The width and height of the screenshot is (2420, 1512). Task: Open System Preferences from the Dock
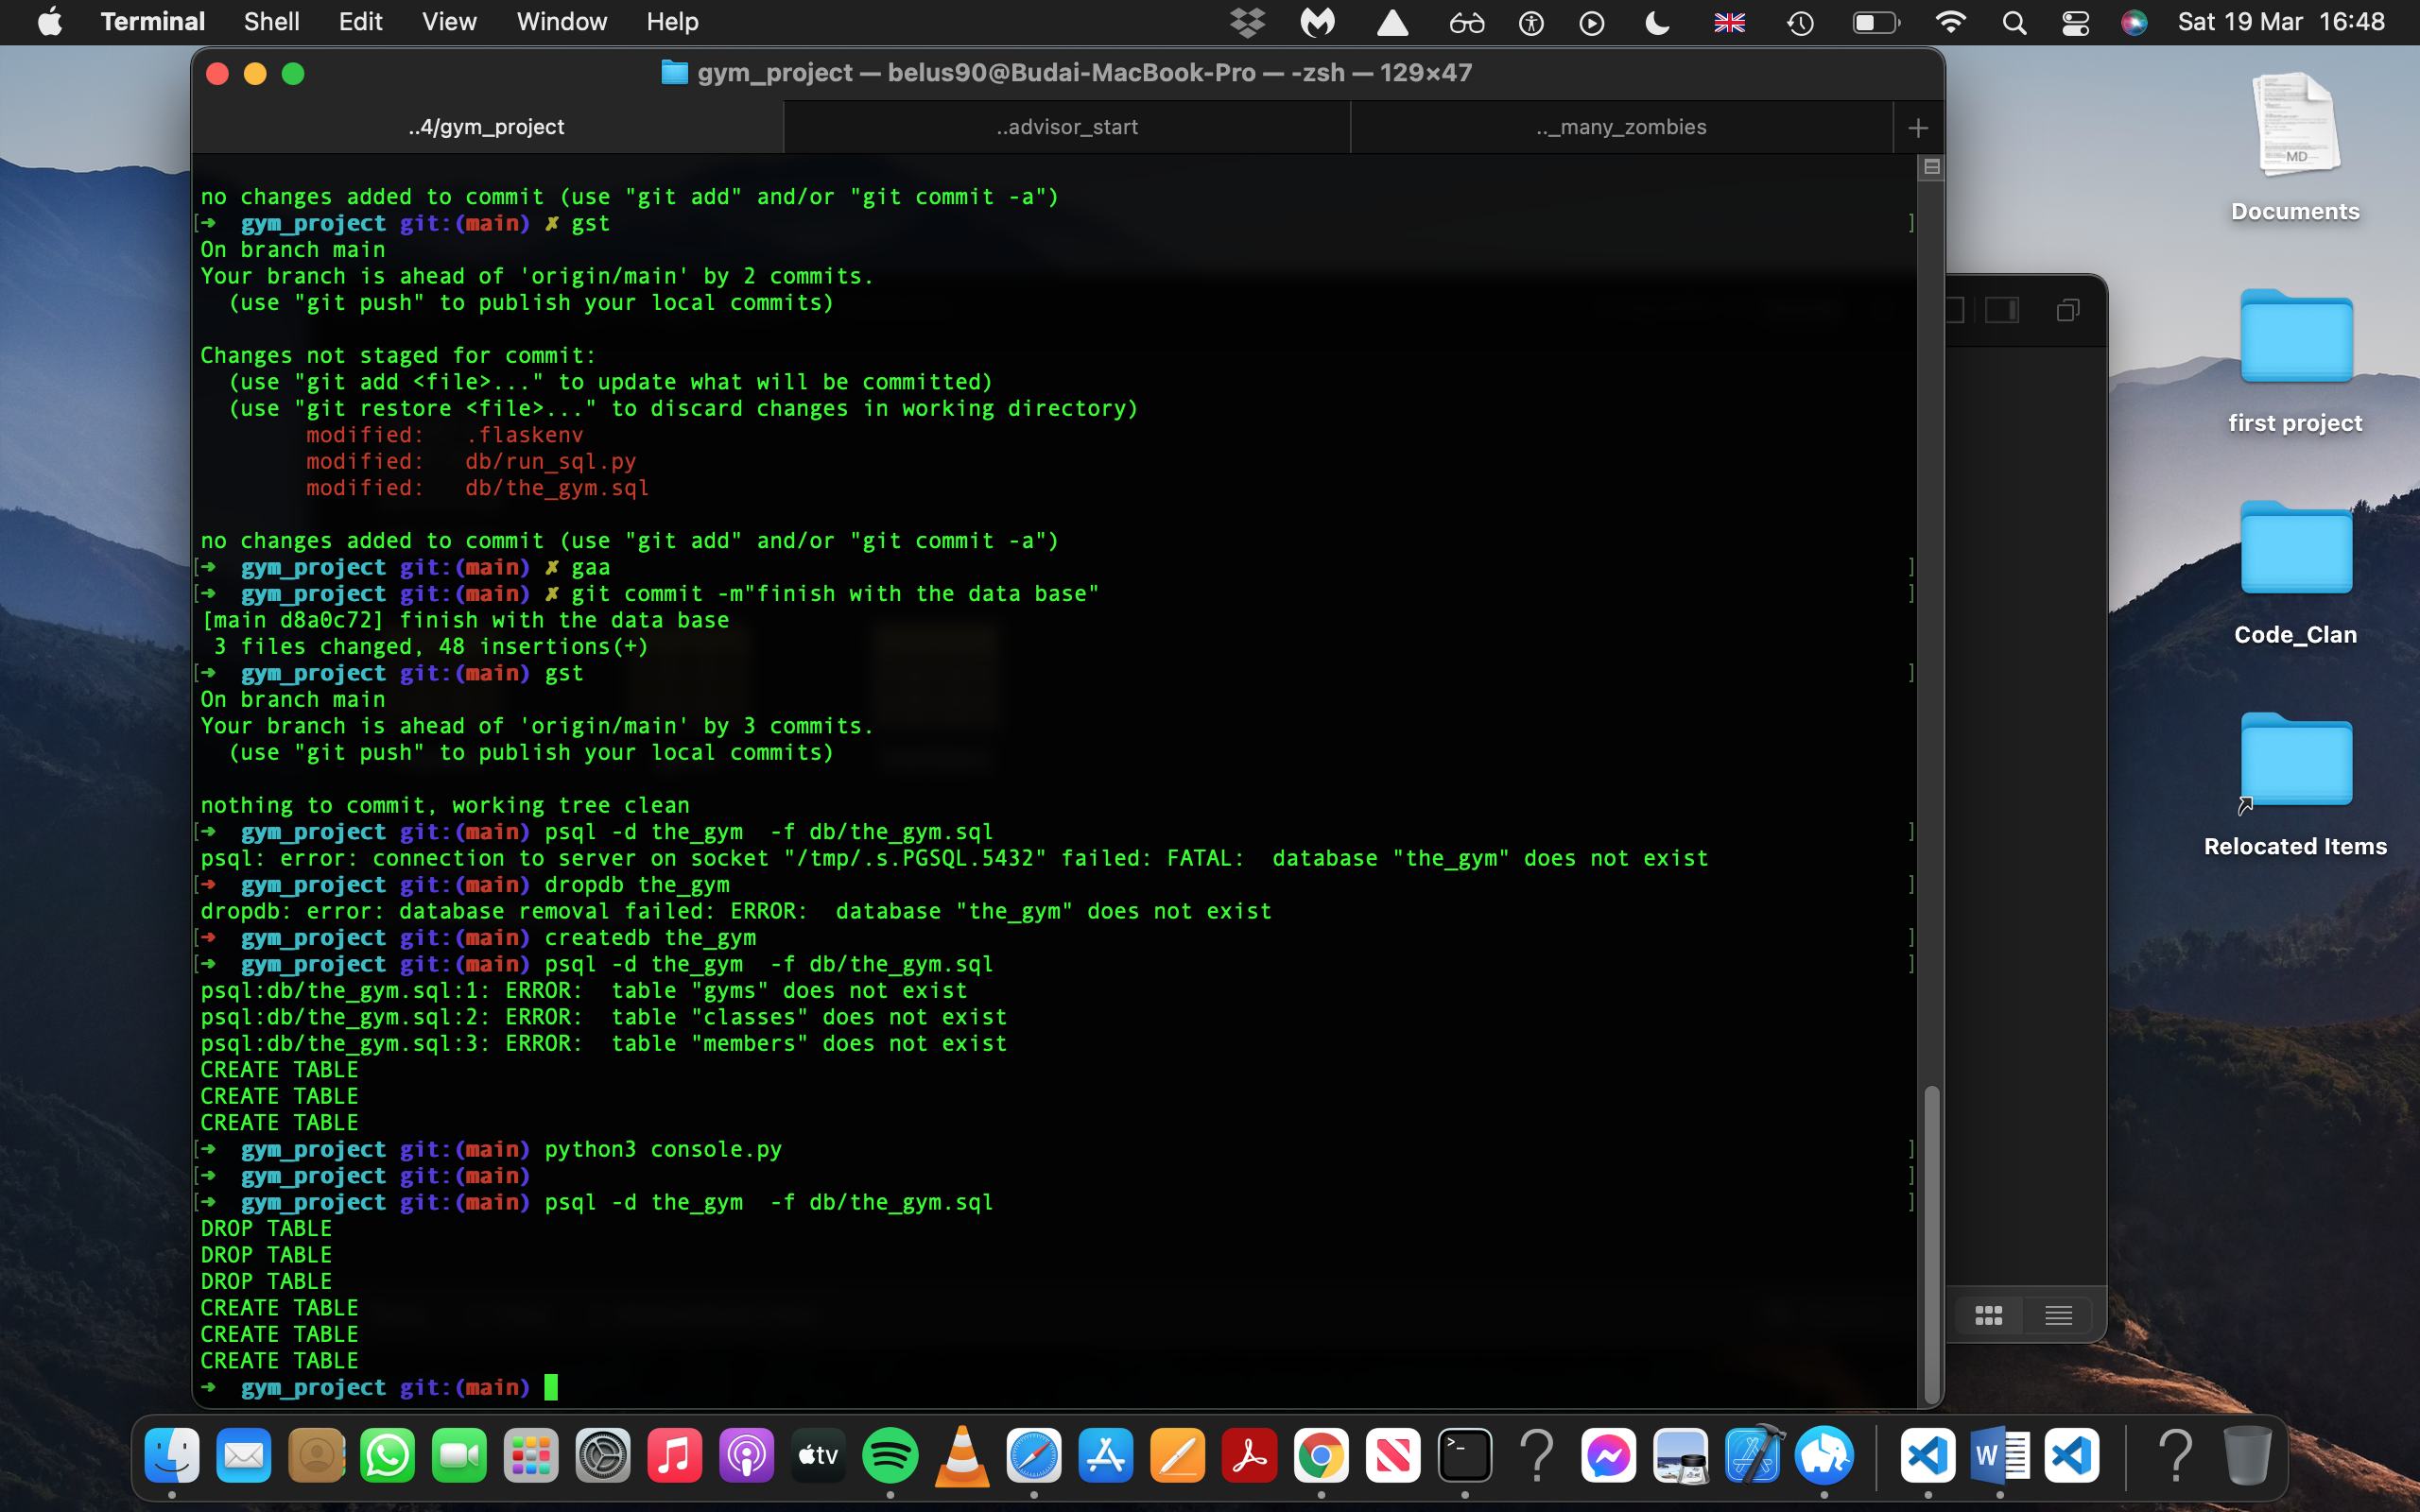tap(603, 1455)
